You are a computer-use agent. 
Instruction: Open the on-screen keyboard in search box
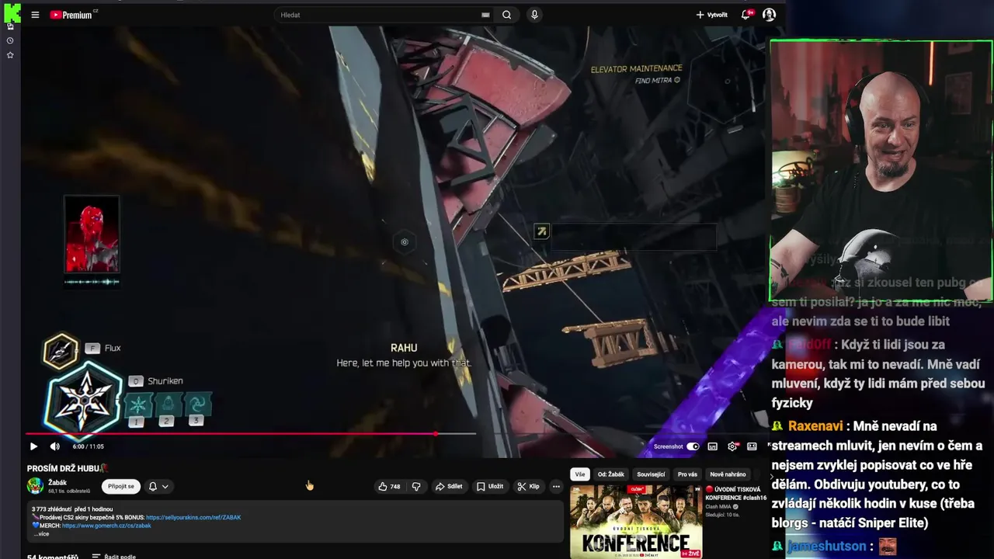pos(485,15)
